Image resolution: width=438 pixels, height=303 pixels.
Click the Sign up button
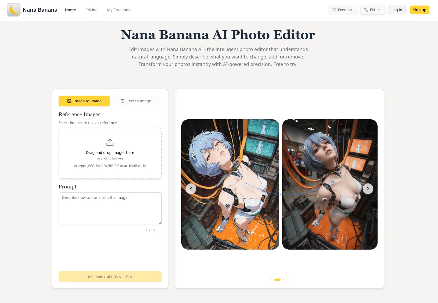419,10
